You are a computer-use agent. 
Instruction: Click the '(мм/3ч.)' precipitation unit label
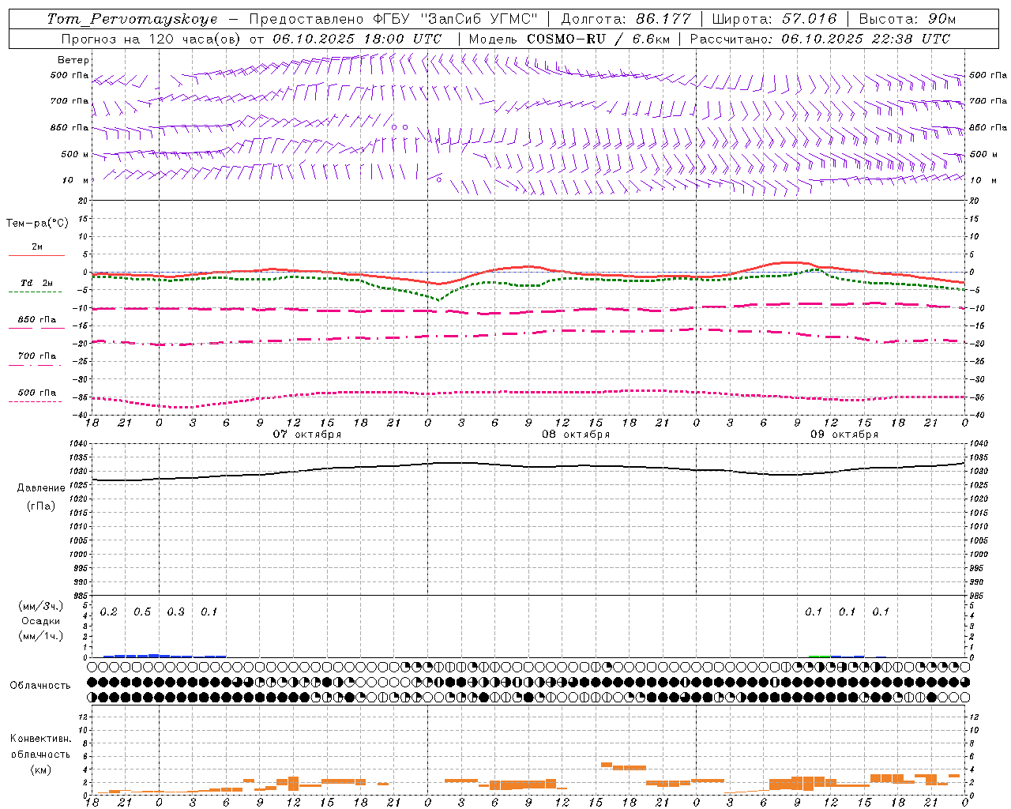pyautogui.click(x=41, y=606)
